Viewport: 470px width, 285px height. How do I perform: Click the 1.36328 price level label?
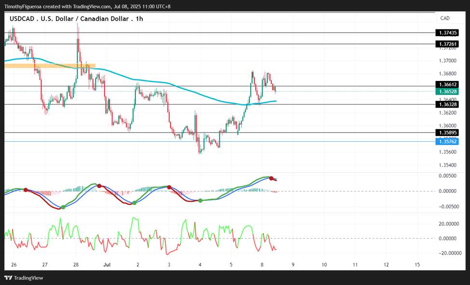point(448,104)
